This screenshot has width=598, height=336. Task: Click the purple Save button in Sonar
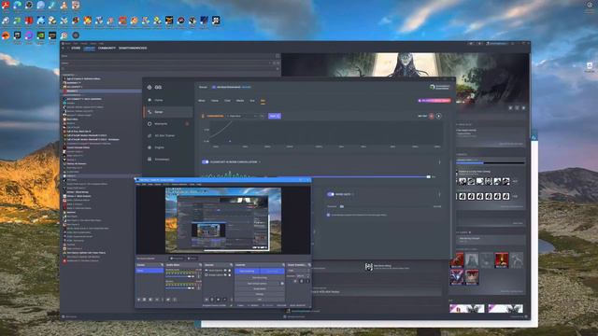click(x=274, y=116)
